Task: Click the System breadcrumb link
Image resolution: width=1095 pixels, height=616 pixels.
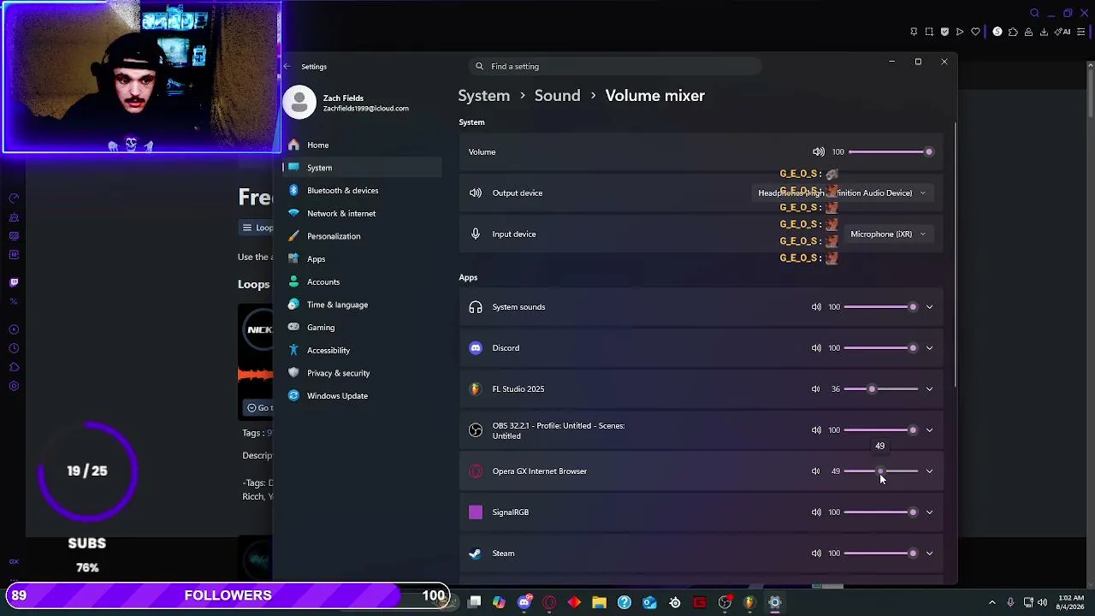Action: (x=483, y=96)
